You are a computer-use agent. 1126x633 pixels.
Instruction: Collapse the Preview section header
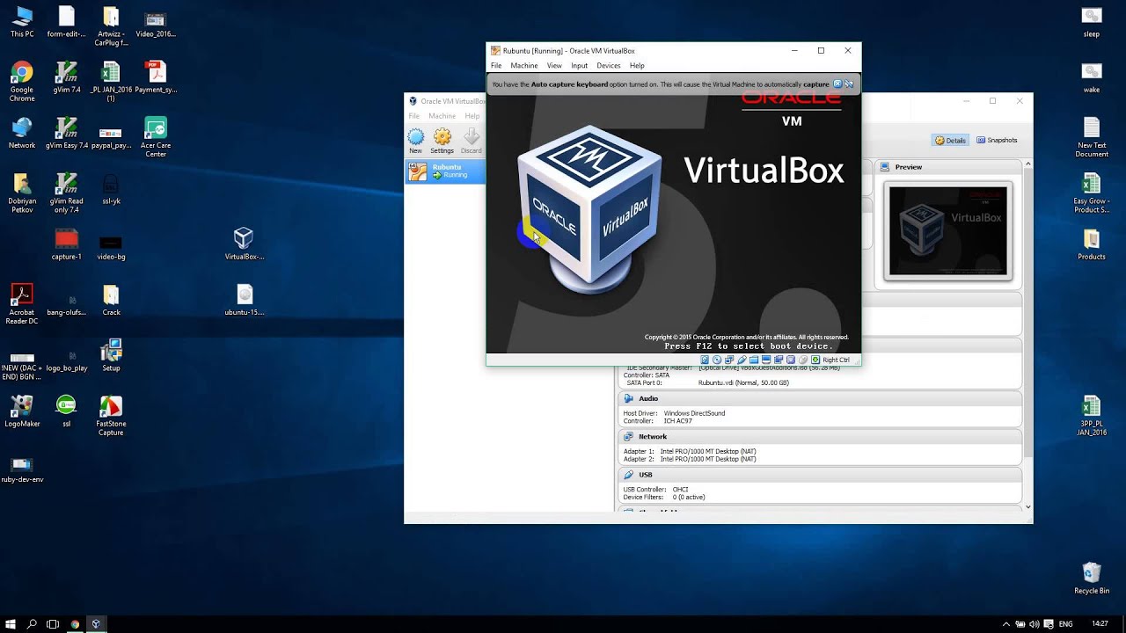pos(948,167)
